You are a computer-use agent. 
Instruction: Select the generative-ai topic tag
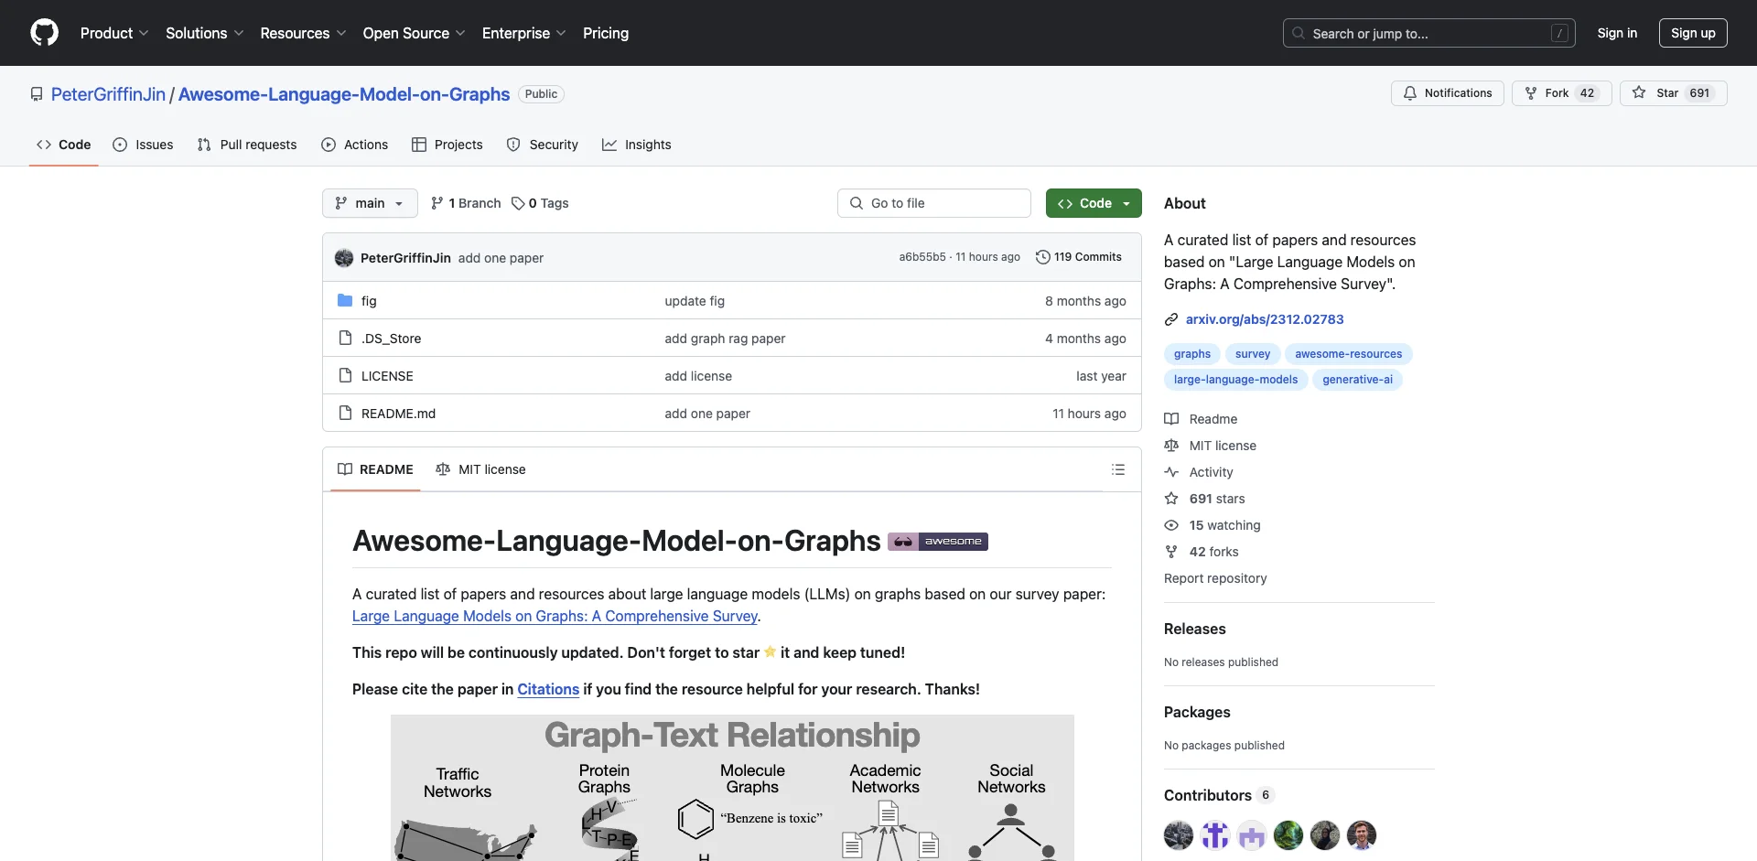pos(1358,380)
